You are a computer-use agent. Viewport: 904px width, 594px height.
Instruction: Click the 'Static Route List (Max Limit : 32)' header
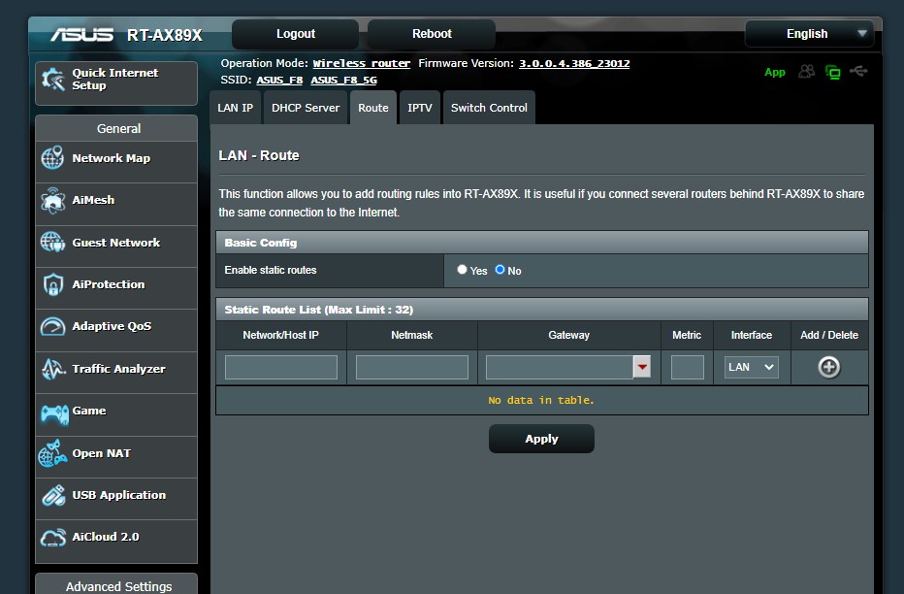[x=542, y=309]
